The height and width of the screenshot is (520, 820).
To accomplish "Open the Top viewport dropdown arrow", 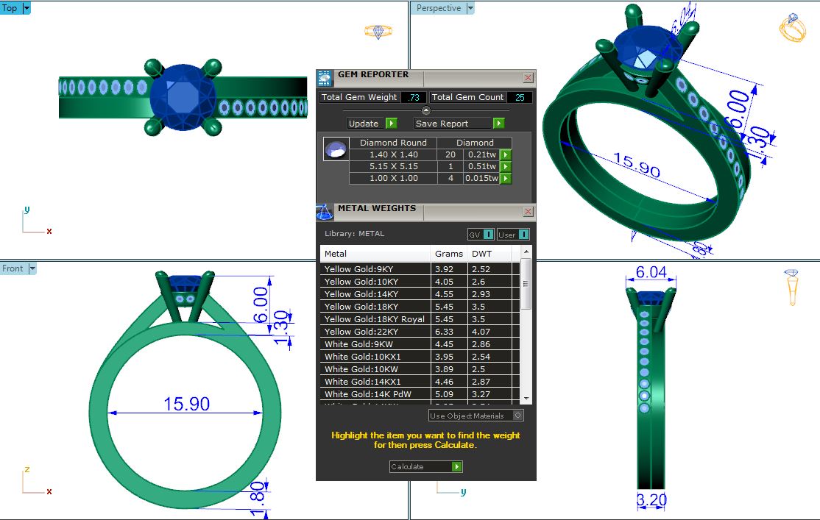I will 26,8.
